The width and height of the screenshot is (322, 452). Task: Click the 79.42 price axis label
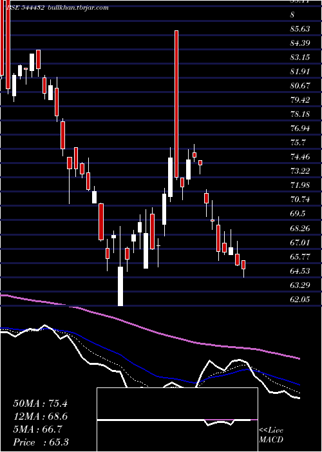pos(300,100)
